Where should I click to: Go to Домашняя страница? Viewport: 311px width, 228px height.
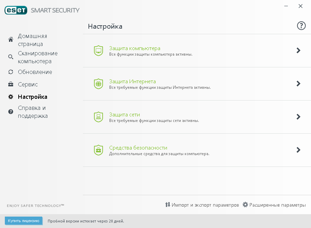pyautogui.click(x=32, y=40)
